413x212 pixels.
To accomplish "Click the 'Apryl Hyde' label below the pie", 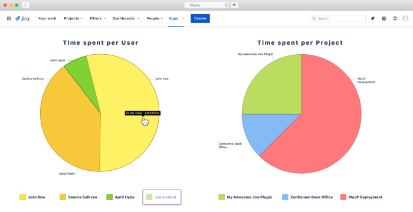I will click(67, 174).
